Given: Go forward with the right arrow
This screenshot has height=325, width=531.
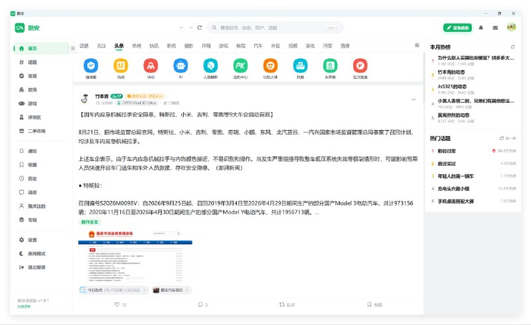Looking at the screenshot, I should point(190,28).
